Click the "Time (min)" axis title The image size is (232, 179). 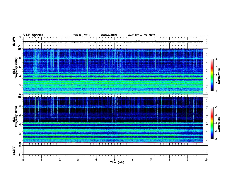117,162
